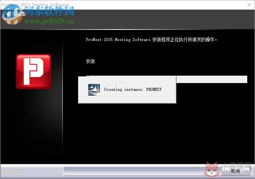Click the InstallShield label at bottom
This screenshot has height=179, width=255.
pos(14,172)
